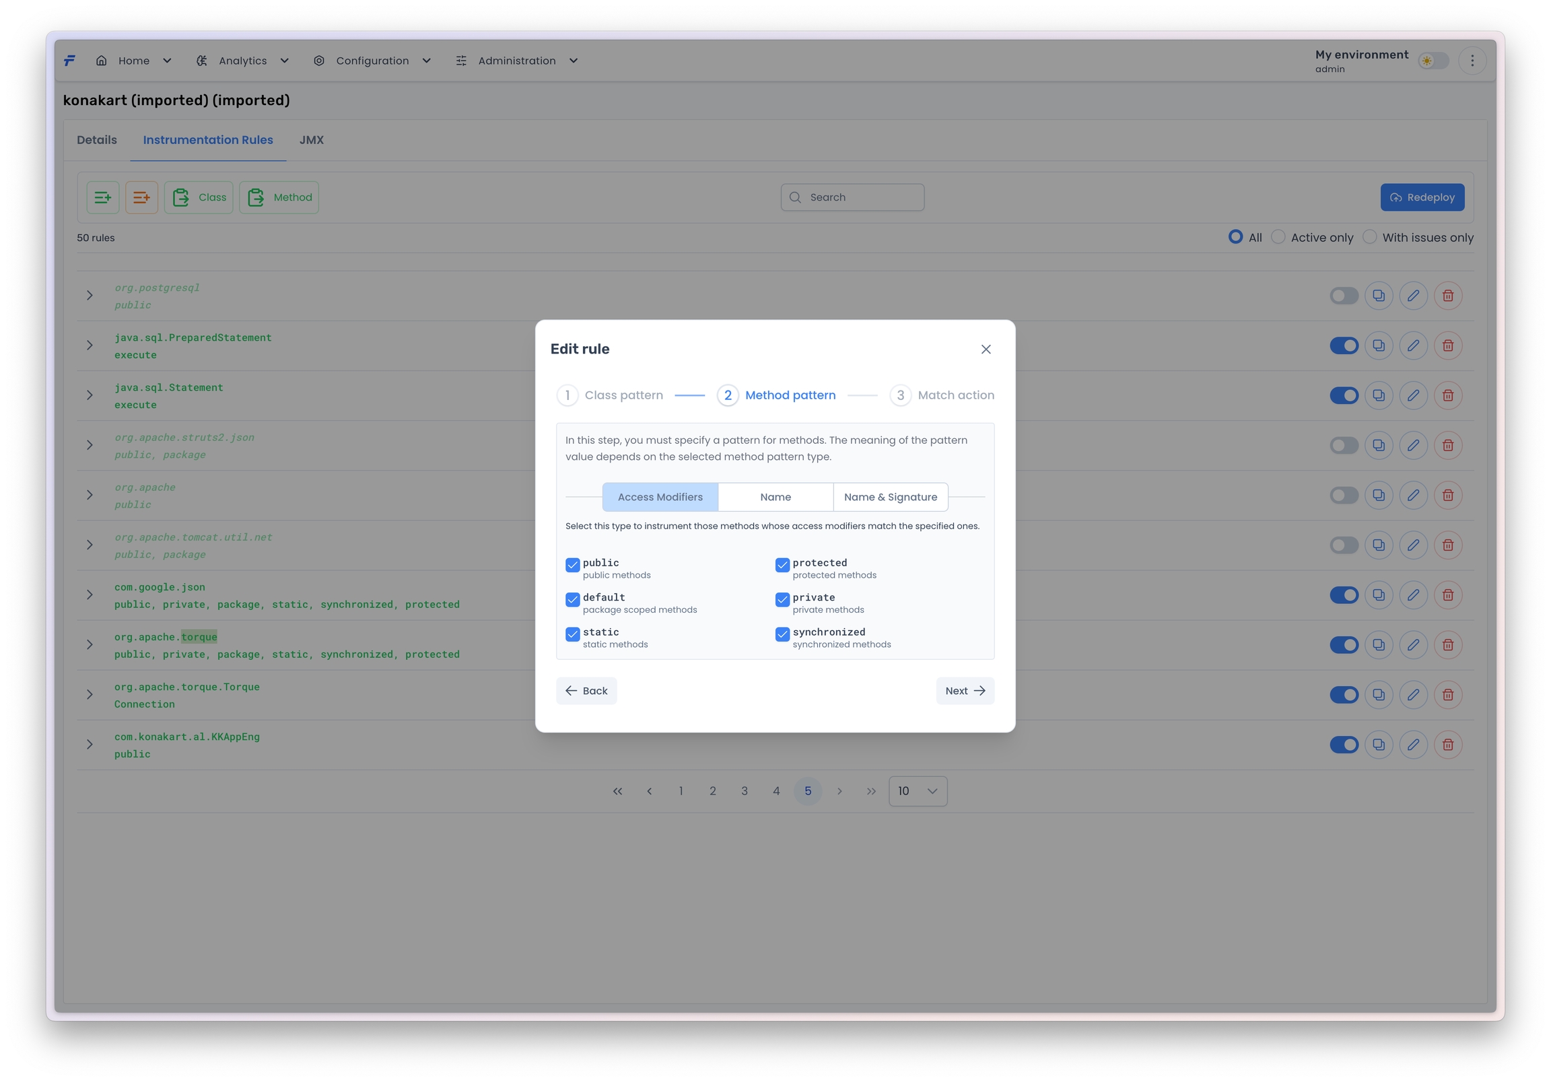Open the Configuration menu dropdown

point(372,61)
